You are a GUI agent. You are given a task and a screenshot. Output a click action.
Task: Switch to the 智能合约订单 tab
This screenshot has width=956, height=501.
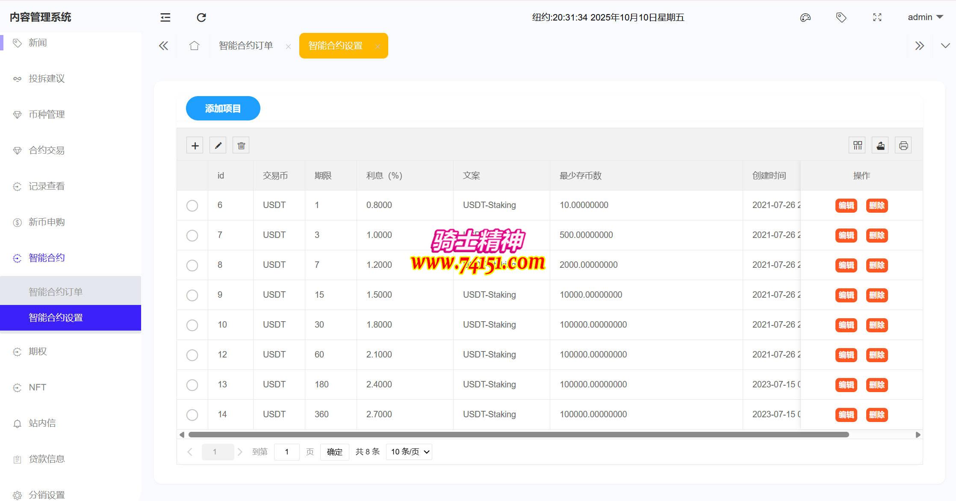(x=246, y=46)
